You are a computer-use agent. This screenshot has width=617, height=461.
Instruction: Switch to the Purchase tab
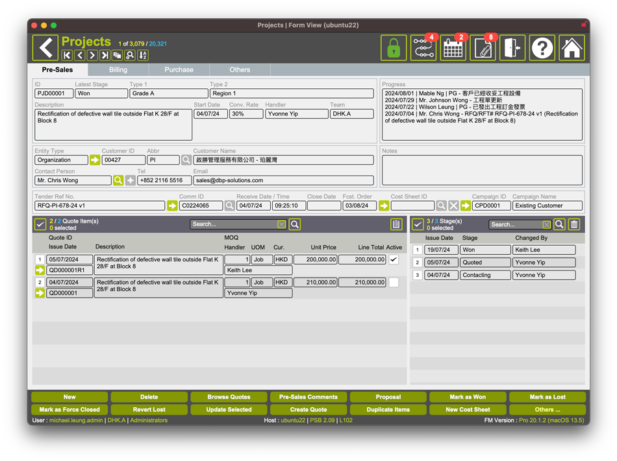[179, 69]
